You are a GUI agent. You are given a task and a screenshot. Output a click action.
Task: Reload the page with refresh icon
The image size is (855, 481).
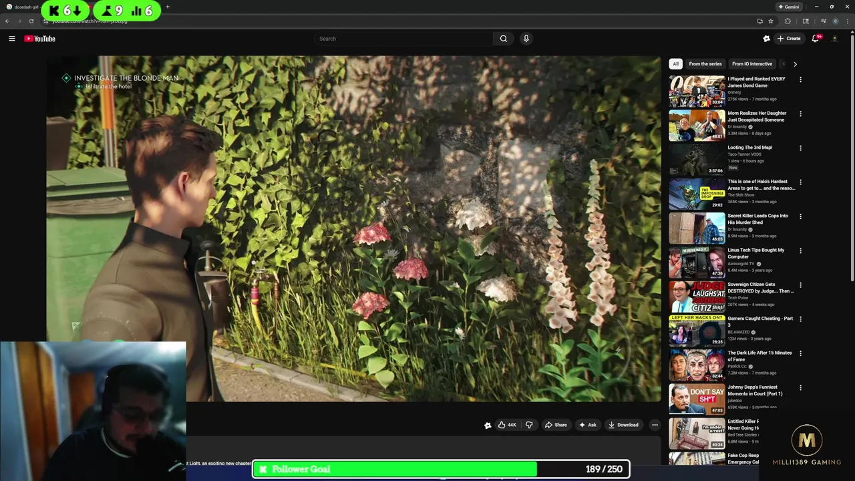tap(31, 21)
